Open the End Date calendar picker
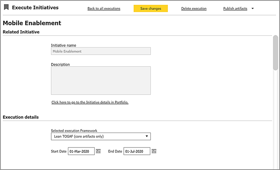Viewport: 280px width, 170px height. 154,151
